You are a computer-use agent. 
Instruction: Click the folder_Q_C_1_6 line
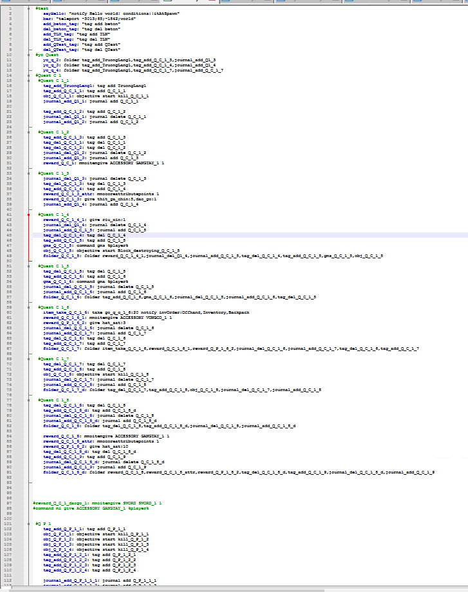(180, 297)
